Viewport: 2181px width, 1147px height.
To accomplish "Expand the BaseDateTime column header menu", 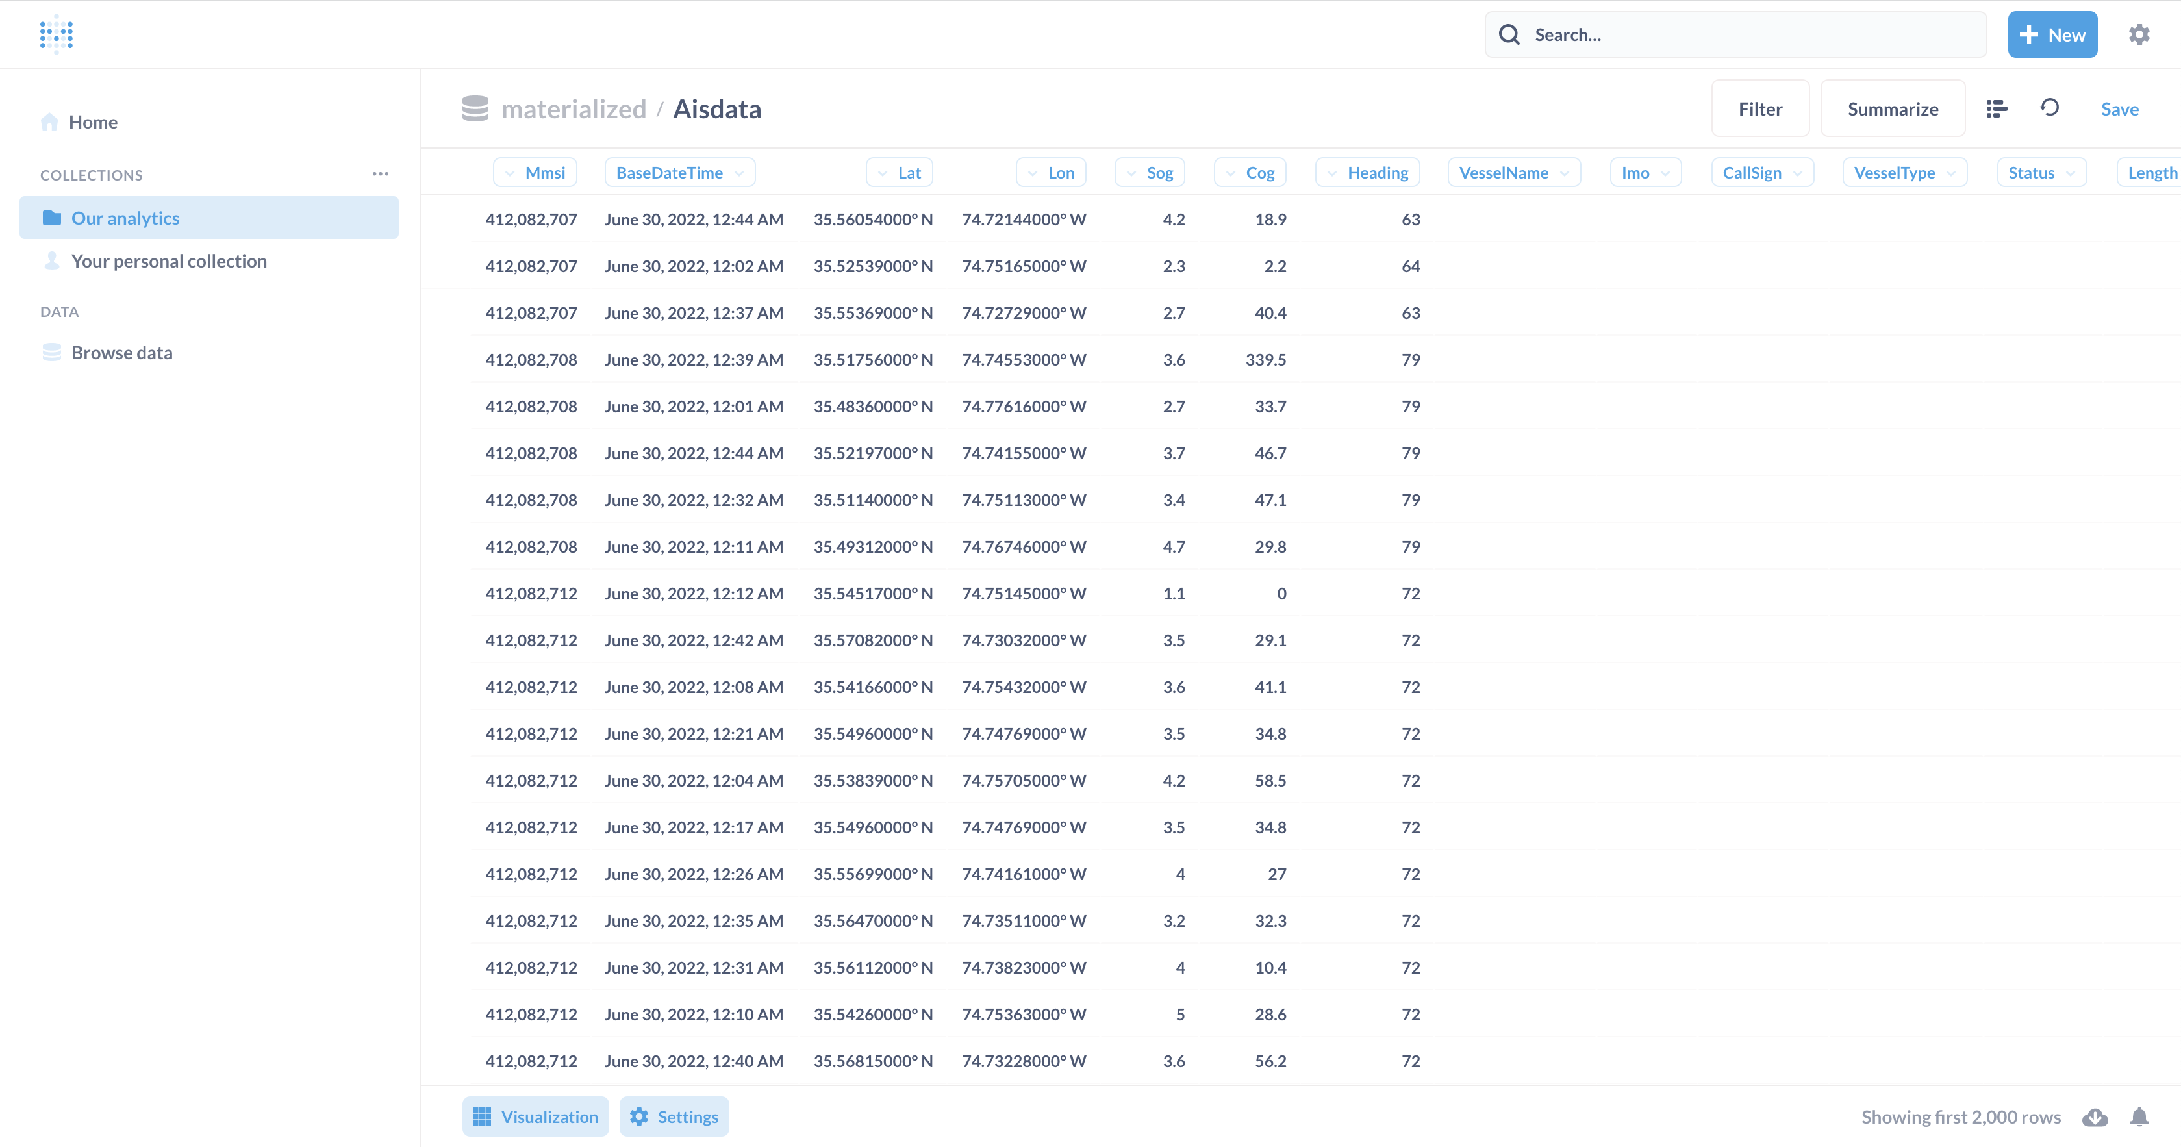I will click(x=679, y=173).
